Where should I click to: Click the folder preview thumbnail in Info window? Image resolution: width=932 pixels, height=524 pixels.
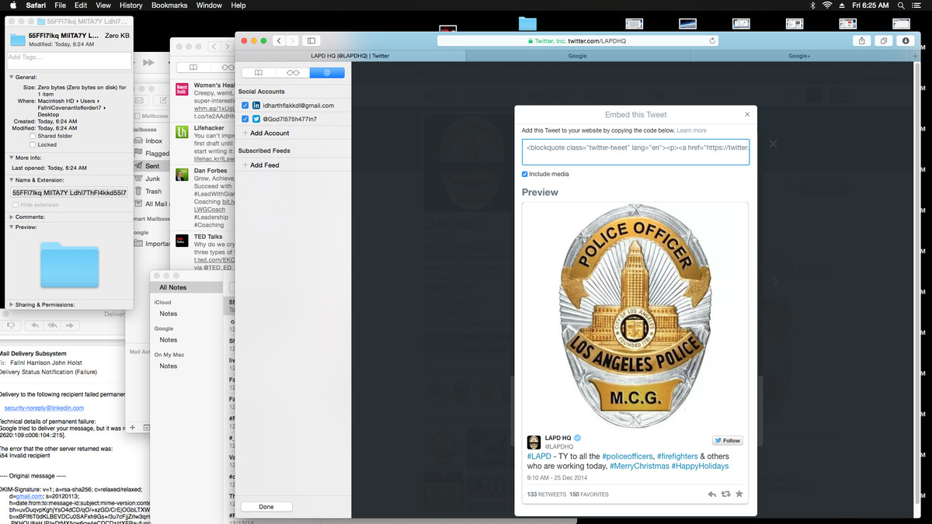(x=70, y=265)
